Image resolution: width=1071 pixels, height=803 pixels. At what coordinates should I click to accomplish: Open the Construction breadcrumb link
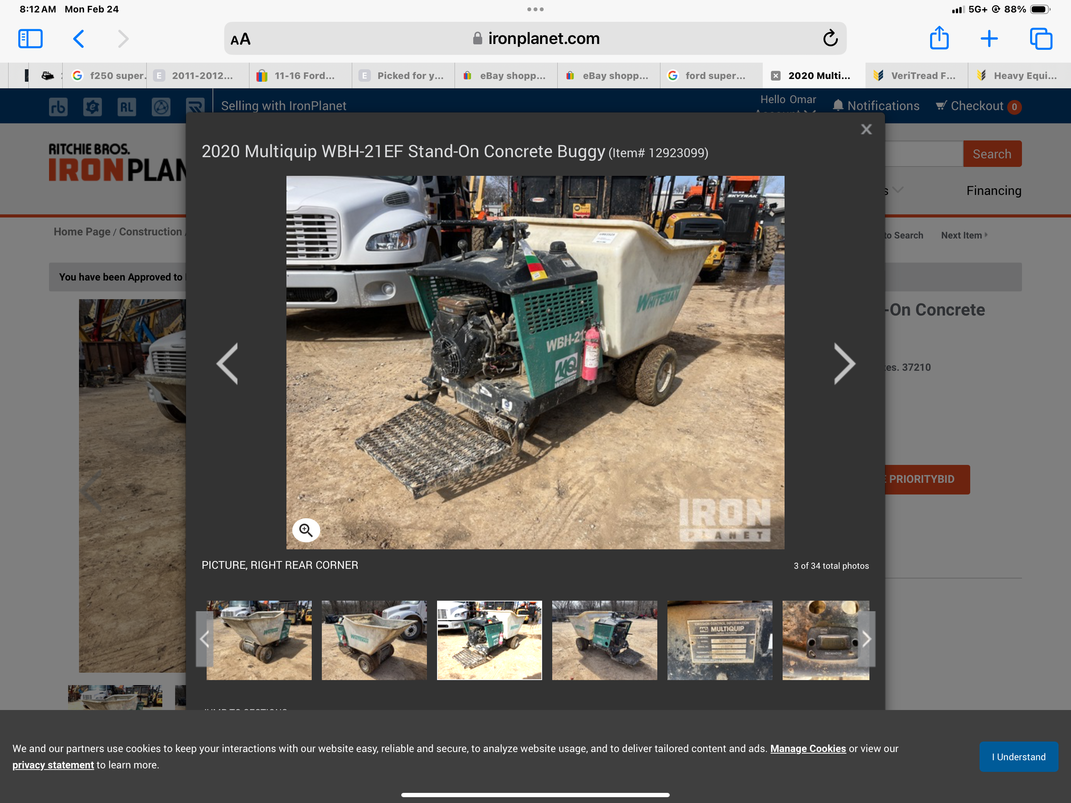tap(151, 232)
